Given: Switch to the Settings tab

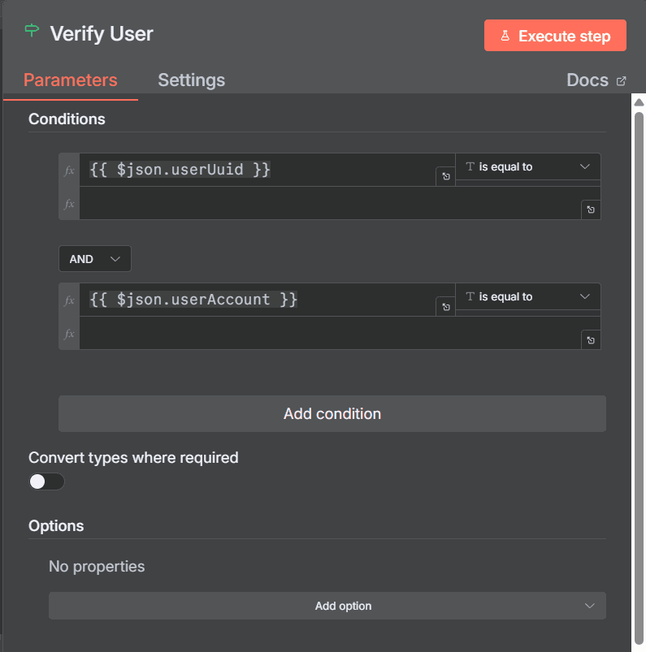Looking at the screenshot, I should tap(191, 80).
